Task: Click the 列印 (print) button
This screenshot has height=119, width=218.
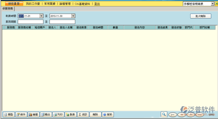Action: [58, 114]
